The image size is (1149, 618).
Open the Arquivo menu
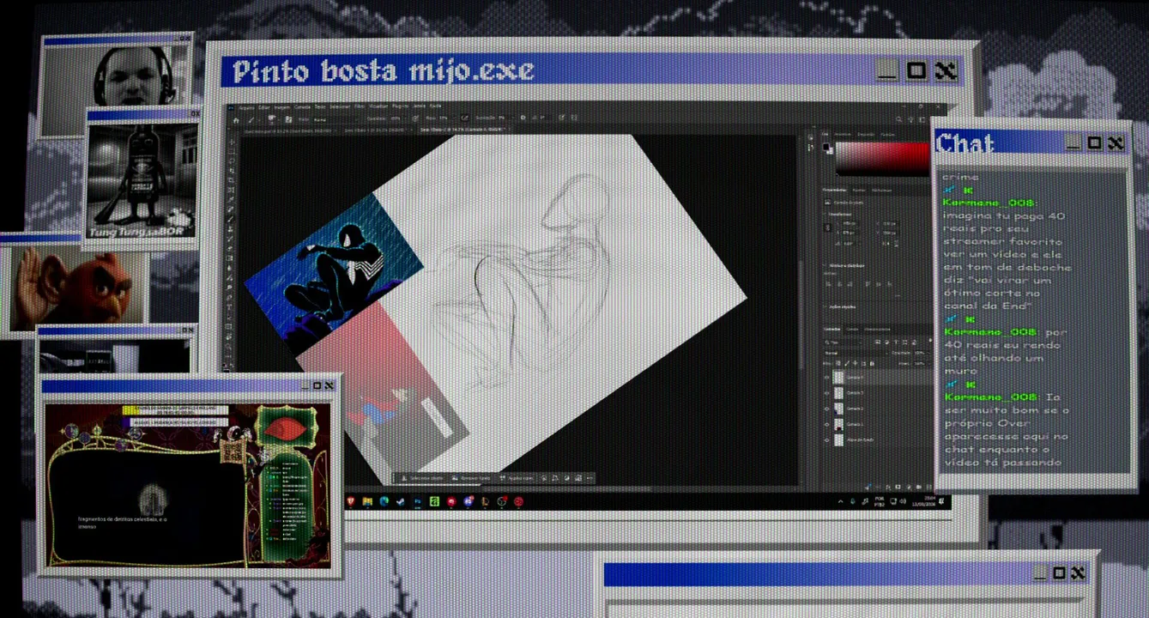coord(247,107)
